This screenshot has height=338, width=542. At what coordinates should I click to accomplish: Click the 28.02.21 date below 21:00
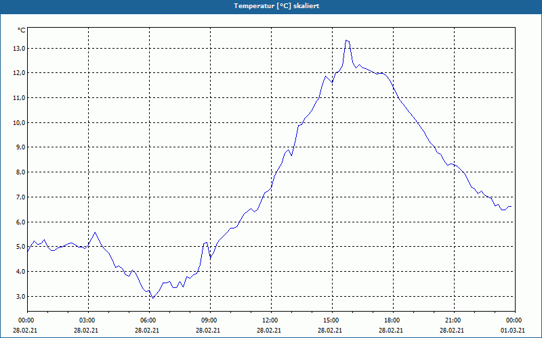tap(452, 330)
